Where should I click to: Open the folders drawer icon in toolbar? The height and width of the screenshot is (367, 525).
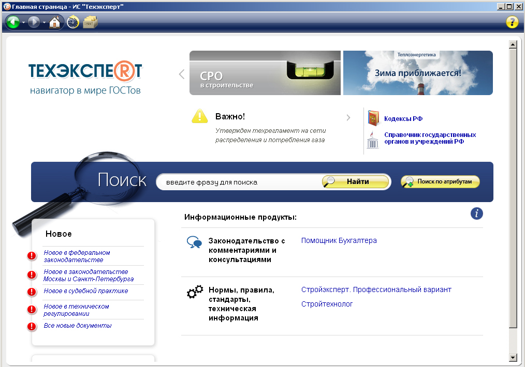point(90,22)
